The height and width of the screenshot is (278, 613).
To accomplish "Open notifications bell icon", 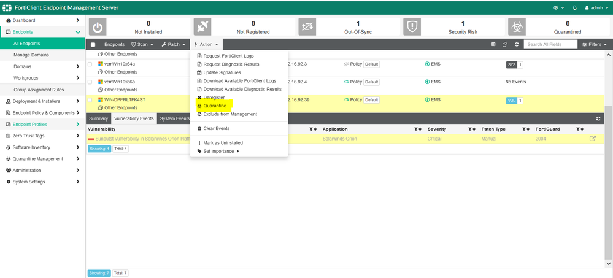I will point(575,8).
